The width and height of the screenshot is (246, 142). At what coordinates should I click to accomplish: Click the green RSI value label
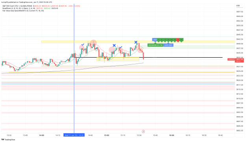coord(155,45)
